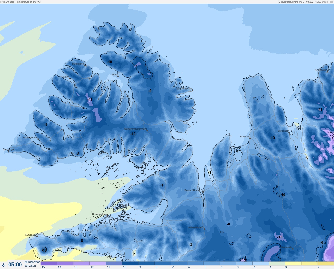Viewport: 334px width, 269px height.
Task: Pick the 0 light-yellow legend swatch
Action: [293, 264]
